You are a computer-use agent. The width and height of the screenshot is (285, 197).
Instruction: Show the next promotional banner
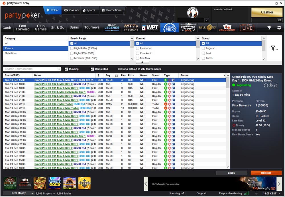pyautogui.click(x=279, y=184)
